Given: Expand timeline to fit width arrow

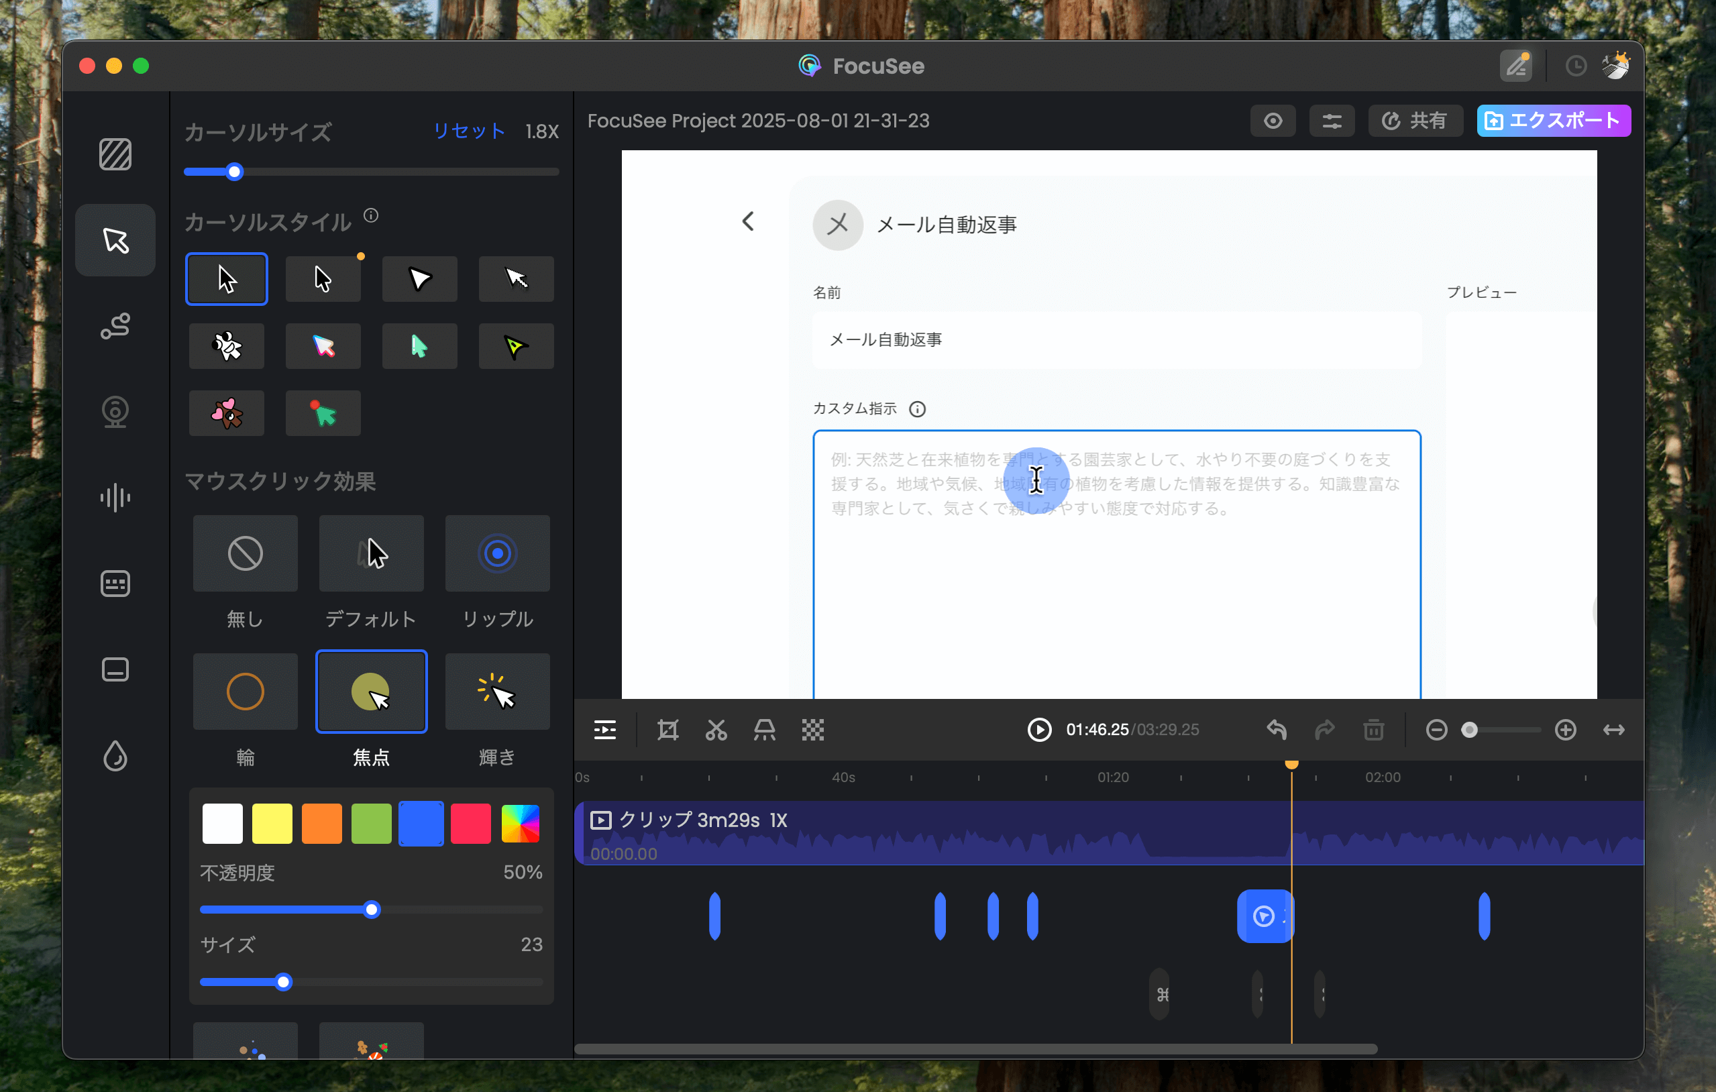Looking at the screenshot, I should (1613, 729).
